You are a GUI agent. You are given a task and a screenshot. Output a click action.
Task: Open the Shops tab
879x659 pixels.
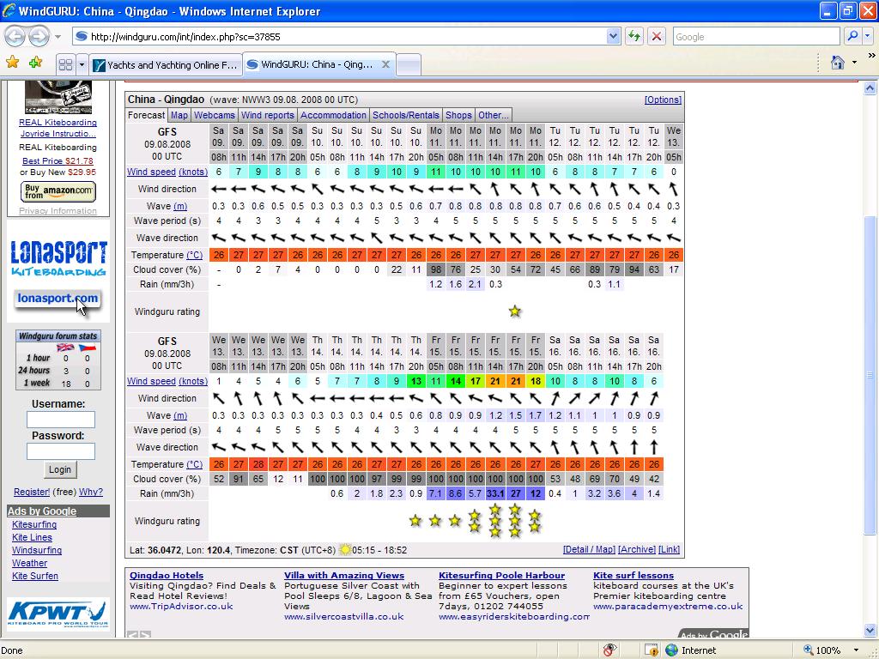point(458,115)
